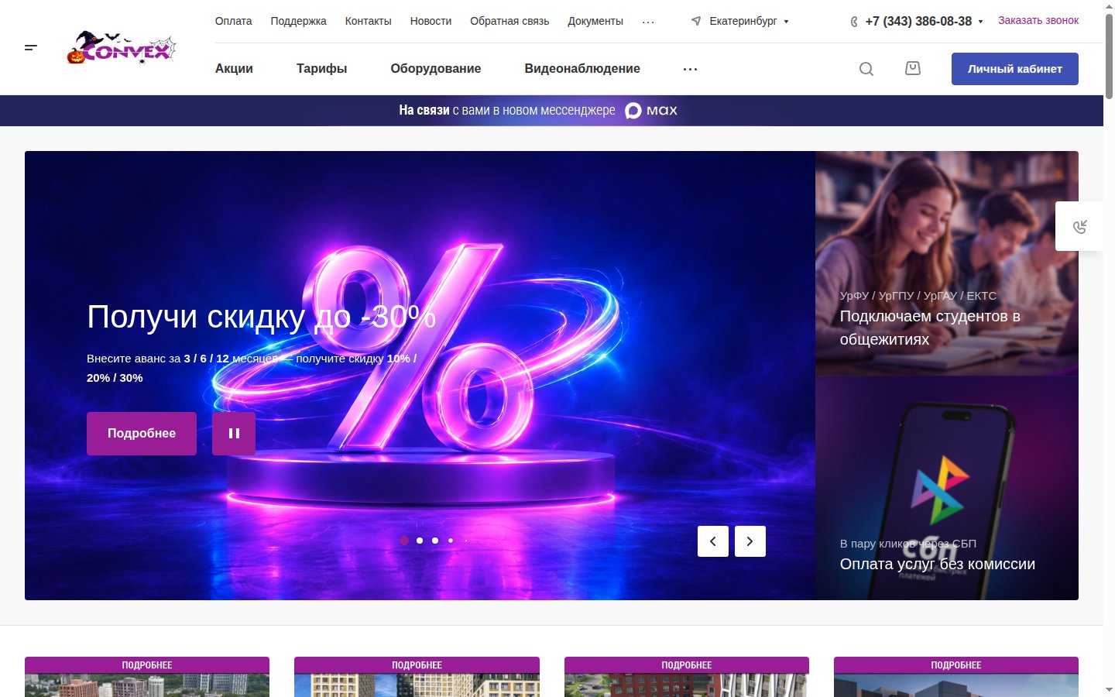1115x697 pixels.
Task: Click the floating callback phone widget
Action: (x=1079, y=226)
